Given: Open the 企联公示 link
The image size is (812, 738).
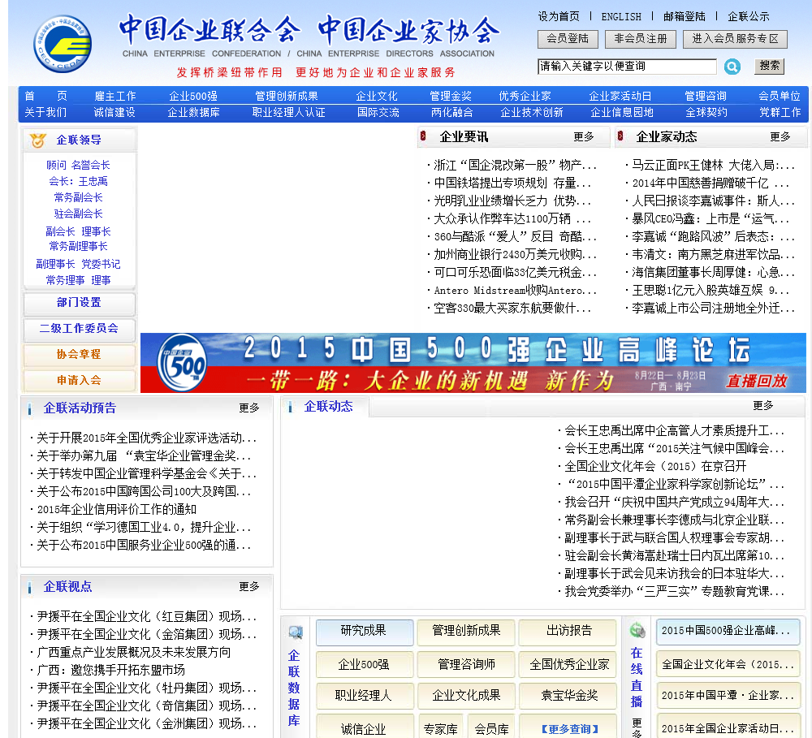Looking at the screenshot, I should tap(749, 16).
